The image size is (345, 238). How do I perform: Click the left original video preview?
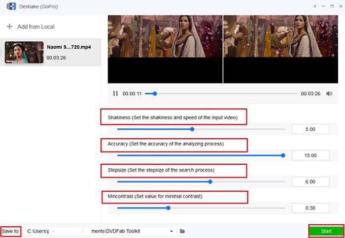(x=165, y=49)
